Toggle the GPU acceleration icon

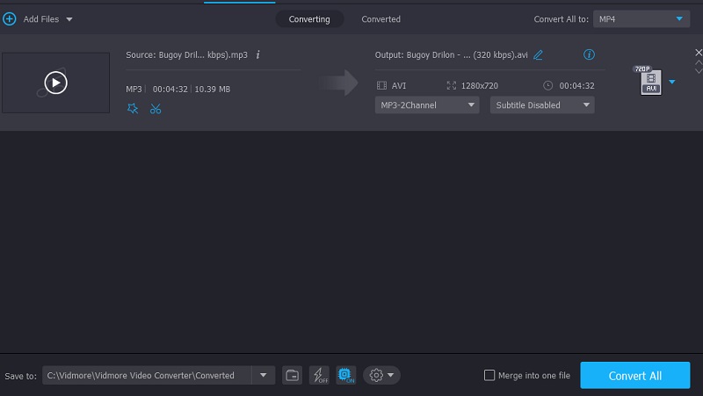(345, 375)
